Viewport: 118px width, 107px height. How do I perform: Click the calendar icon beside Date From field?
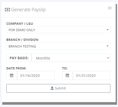[x=12, y=76]
